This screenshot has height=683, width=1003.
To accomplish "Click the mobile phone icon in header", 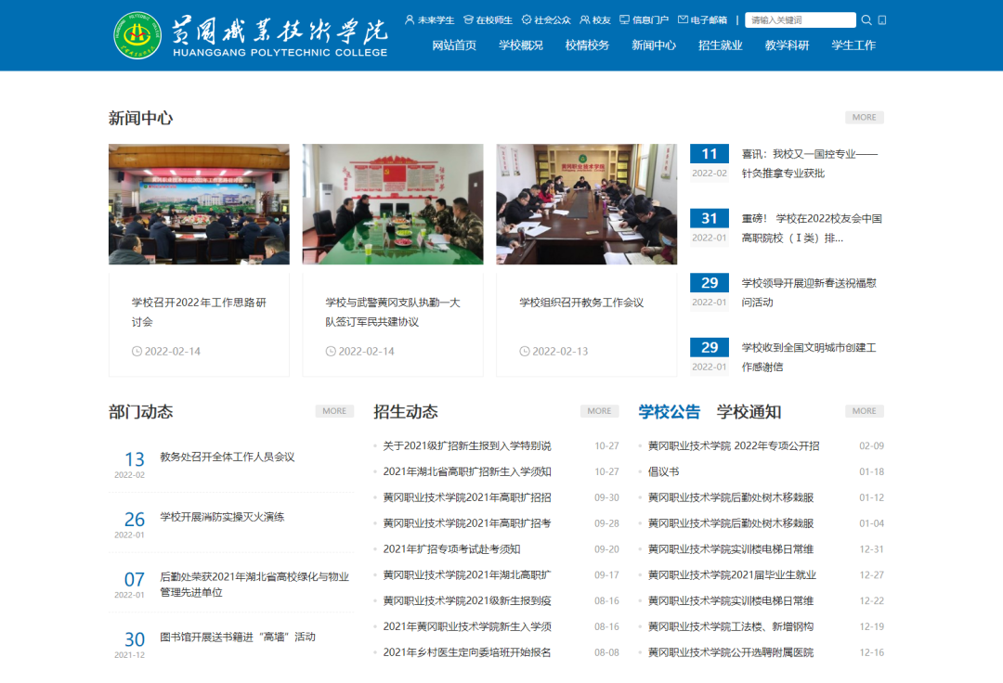I will (882, 20).
